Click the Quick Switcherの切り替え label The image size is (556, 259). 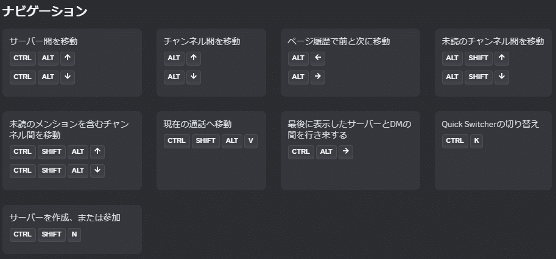(490, 124)
